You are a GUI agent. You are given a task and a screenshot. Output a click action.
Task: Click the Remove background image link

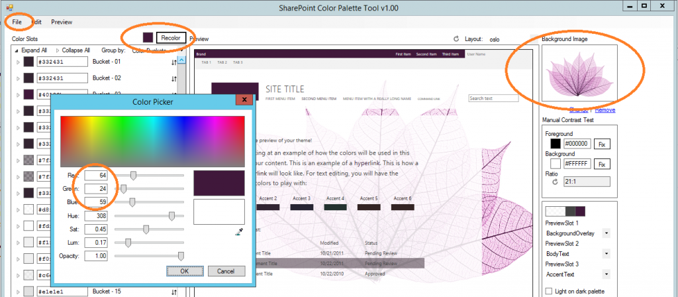coord(605,110)
